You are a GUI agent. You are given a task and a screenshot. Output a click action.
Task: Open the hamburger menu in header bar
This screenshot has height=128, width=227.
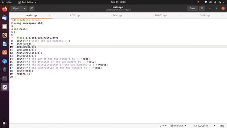[202, 8]
